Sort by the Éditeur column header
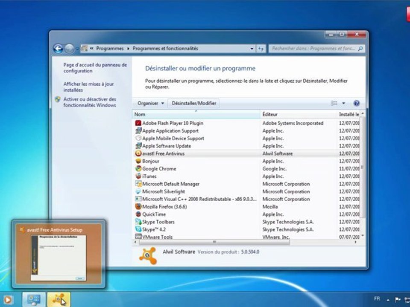 [299, 114]
